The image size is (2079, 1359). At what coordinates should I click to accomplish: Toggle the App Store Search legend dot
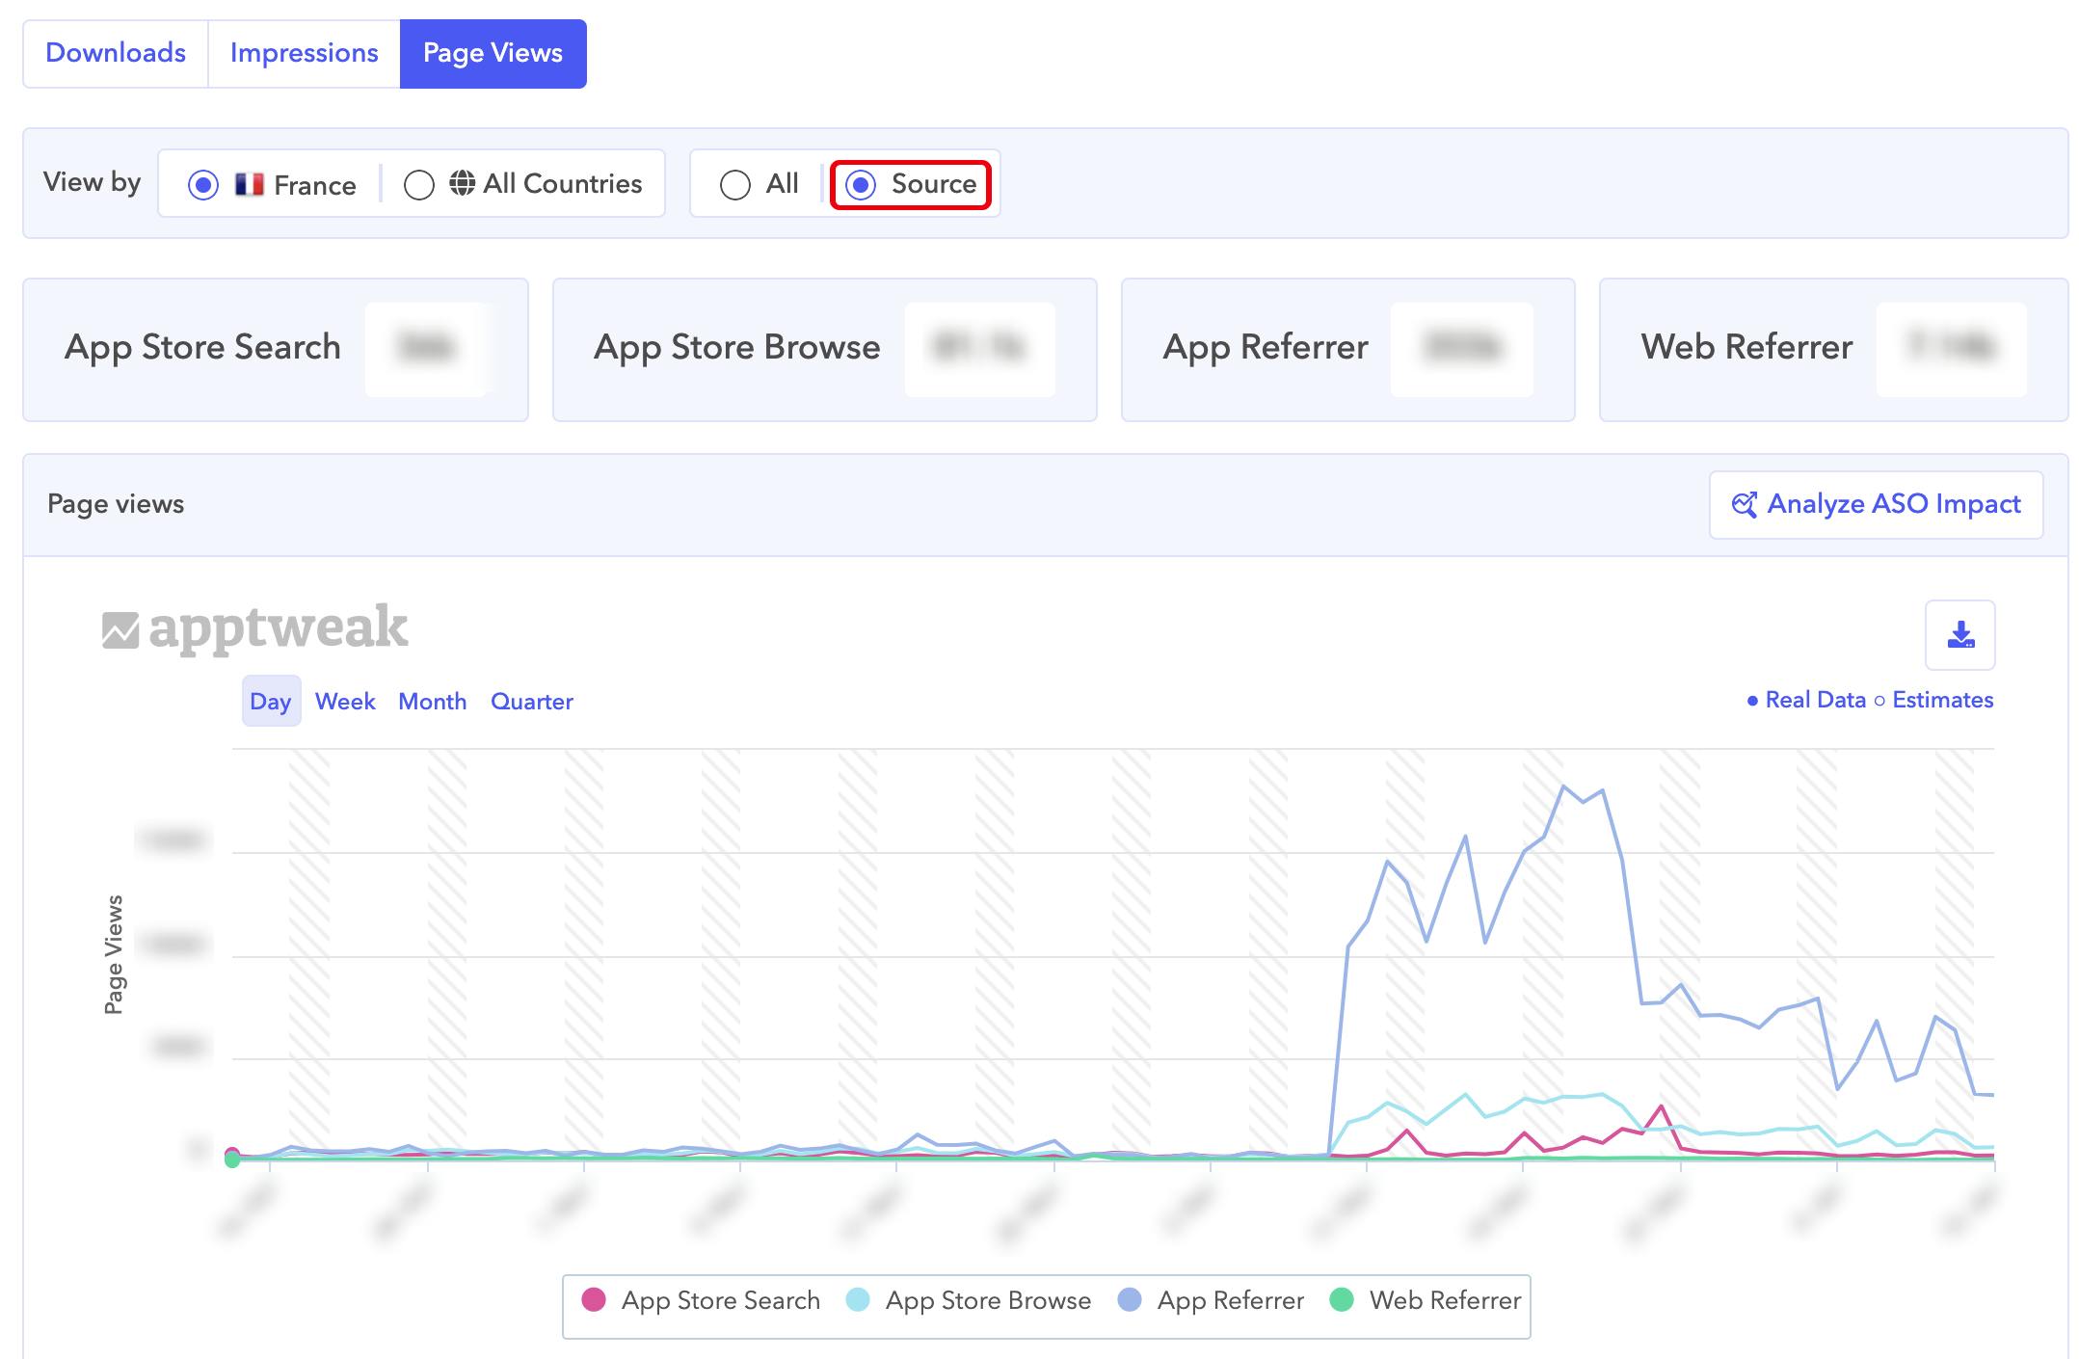594,1299
